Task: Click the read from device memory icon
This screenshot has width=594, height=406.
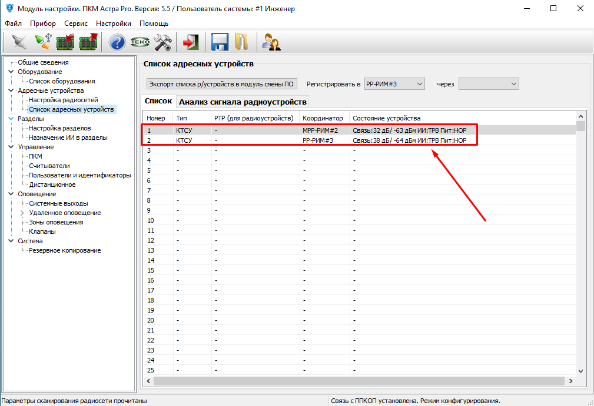Action: pyautogui.click(x=65, y=42)
